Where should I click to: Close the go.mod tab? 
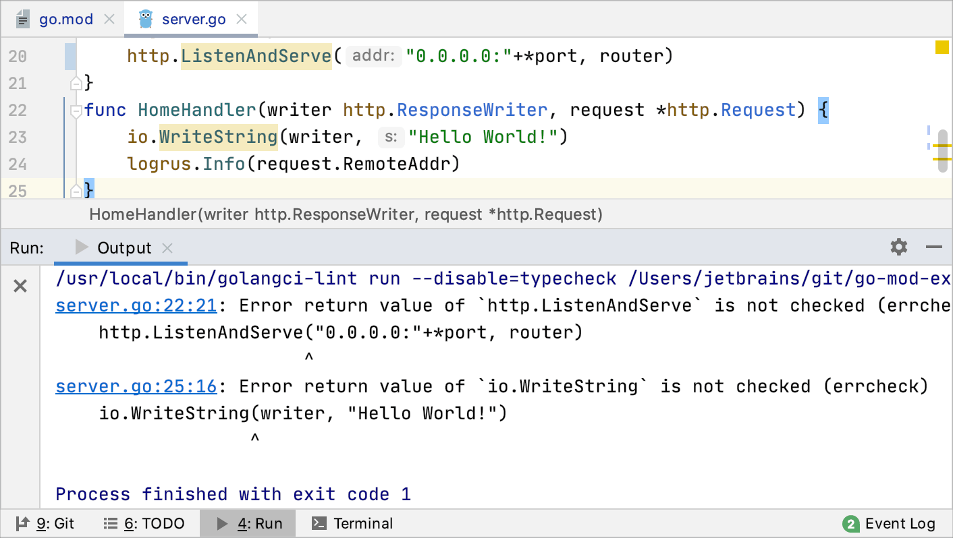pyautogui.click(x=109, y=20)
